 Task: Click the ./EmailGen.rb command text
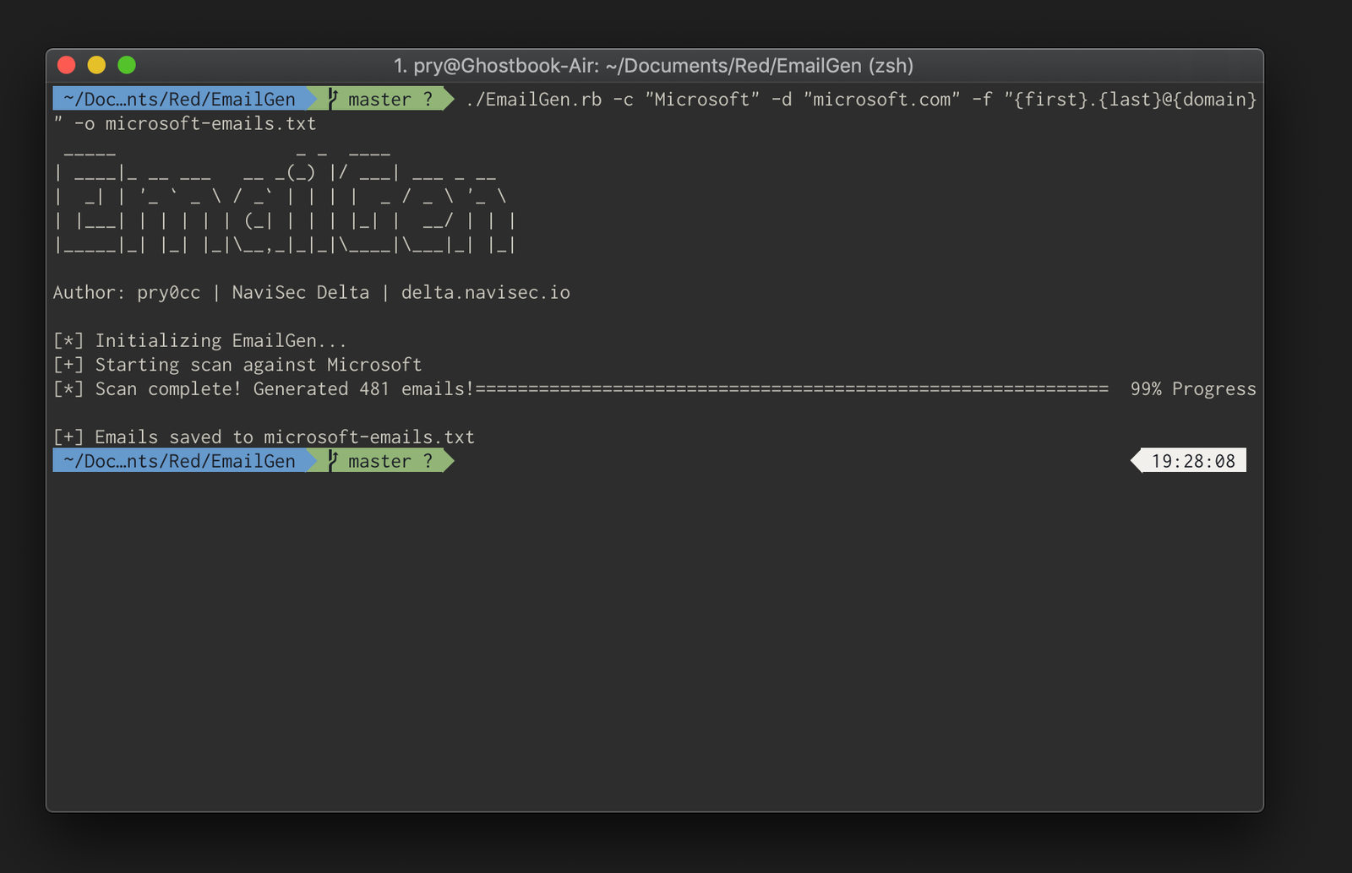coord(533,100)
